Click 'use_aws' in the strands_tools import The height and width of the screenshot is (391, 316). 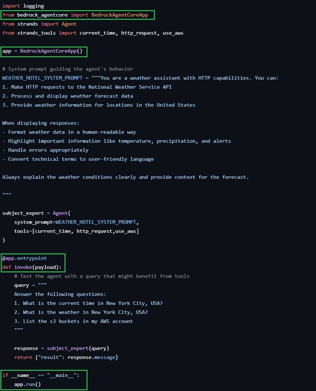[173, 33]
